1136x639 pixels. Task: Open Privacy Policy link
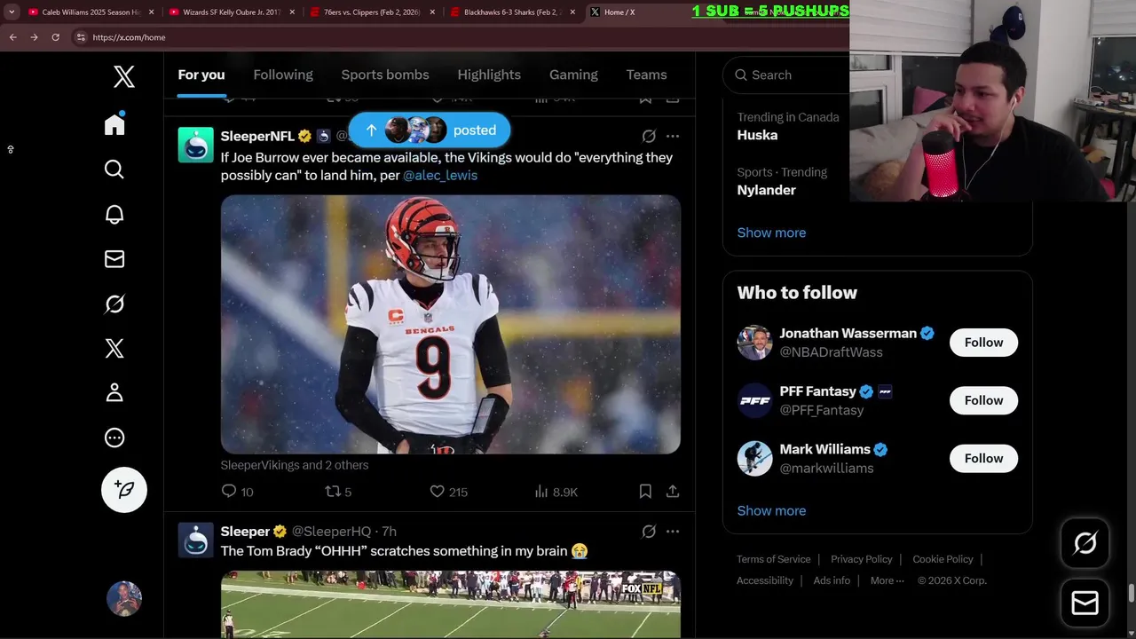[862, 559]
